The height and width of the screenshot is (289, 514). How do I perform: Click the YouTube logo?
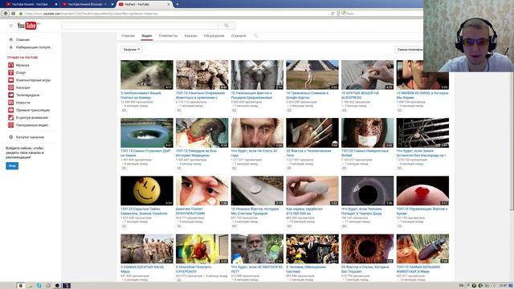pos(27,26)
